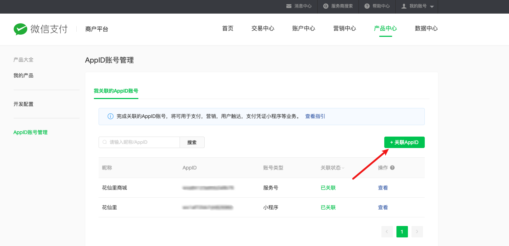Select AppID账号管理 in the sidebar
509x246 pixels.
pyautogui.click(x=30, y=132)
